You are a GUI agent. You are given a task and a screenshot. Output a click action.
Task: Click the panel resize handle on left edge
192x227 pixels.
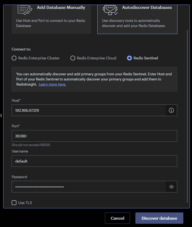[x=1, y=116]
